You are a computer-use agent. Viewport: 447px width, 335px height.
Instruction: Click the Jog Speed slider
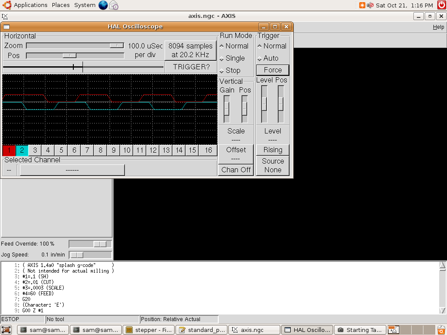click(x=90, y=255)
